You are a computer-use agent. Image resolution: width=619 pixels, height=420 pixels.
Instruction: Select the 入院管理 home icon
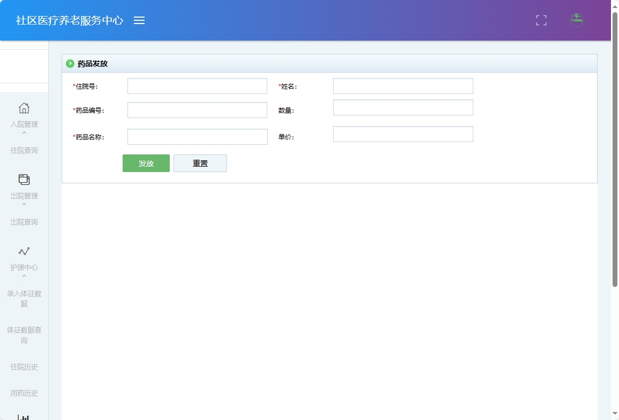tap(24, 108)
